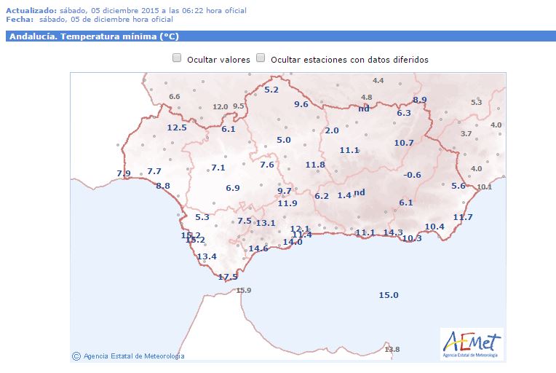556x373 pixels.
Task: Click the 'Andalucía. Temperatura mínima' header bar
Action: [x=275, y=36]
